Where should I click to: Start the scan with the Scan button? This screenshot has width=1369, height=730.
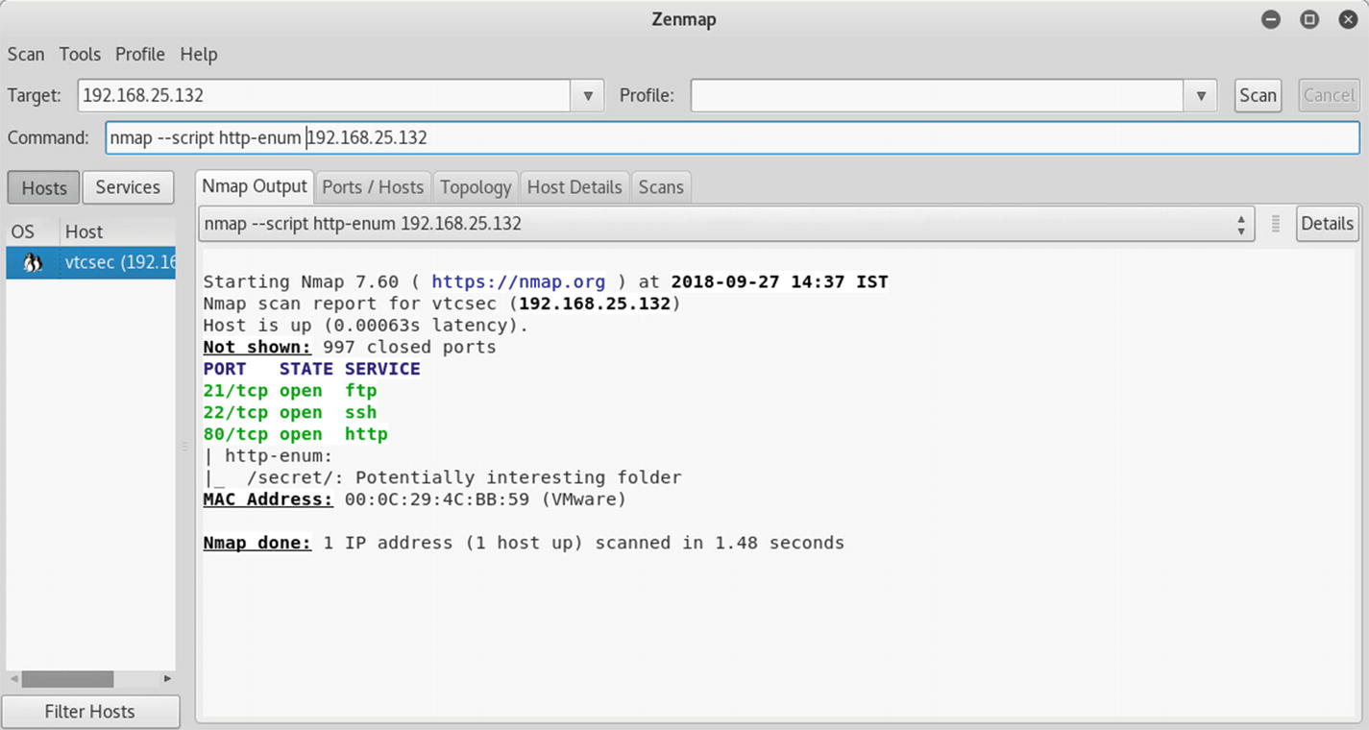[x=1258, y=95]
